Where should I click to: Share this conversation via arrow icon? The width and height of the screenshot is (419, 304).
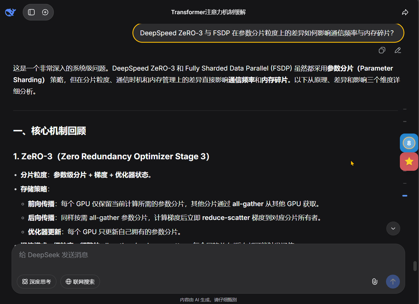pos(405,12)
